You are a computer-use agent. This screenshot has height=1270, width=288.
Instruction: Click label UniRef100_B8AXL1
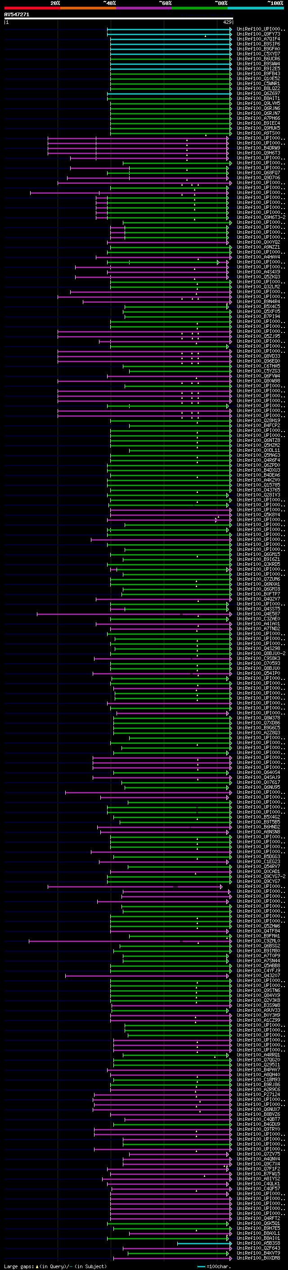pyautogui.click(x=258, y=1233)
